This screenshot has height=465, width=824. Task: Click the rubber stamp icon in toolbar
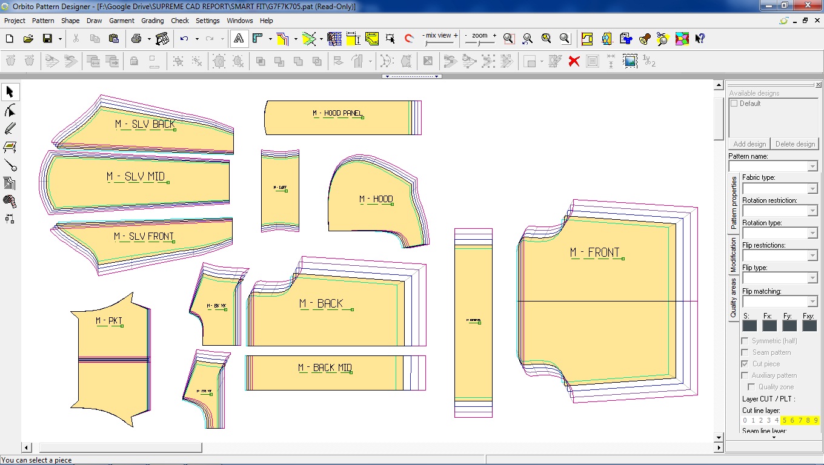(x=645, y=39)
